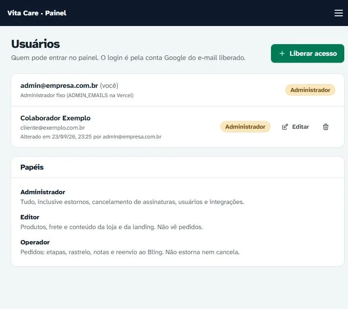This screenshot has height=309, width=348.
Task: Click the 'Tudo, inclusive estornos' description
Action: click(x=132, y=202)
